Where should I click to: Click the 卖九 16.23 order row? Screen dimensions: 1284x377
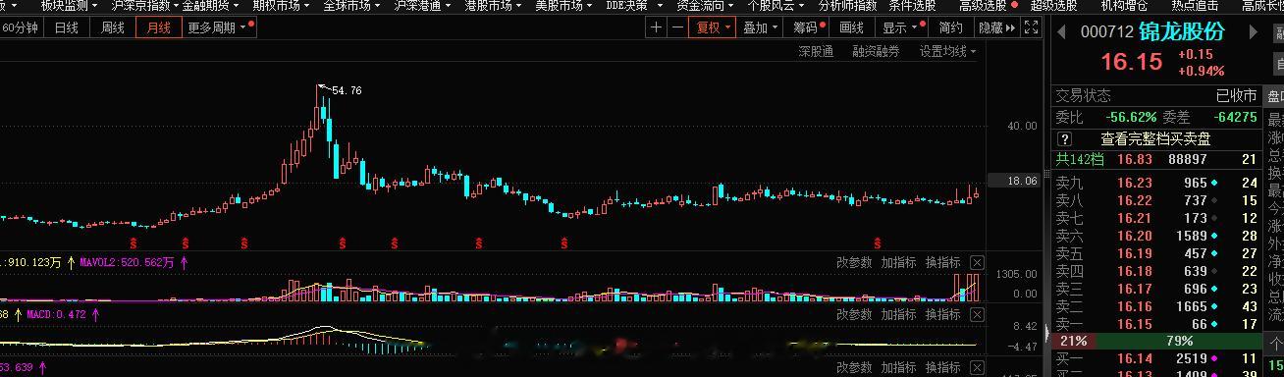[x=1156, y=183]
